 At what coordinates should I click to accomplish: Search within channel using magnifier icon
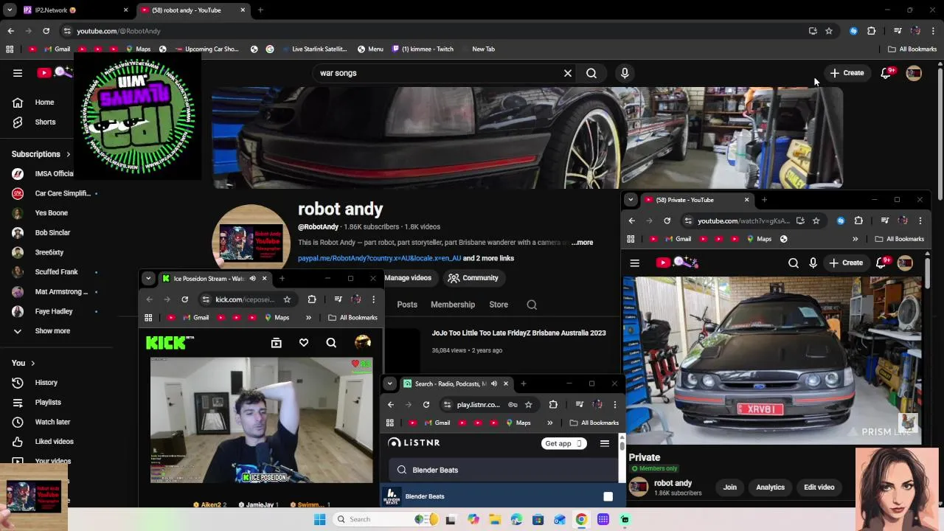(532, 305)
